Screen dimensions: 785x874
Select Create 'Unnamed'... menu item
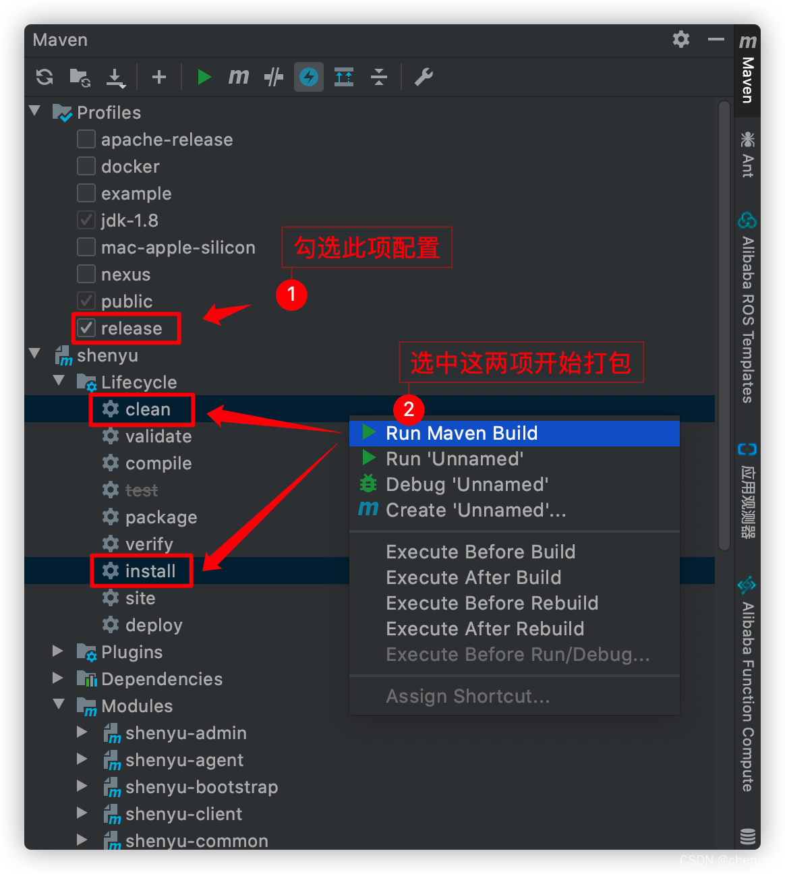[515, 510]
